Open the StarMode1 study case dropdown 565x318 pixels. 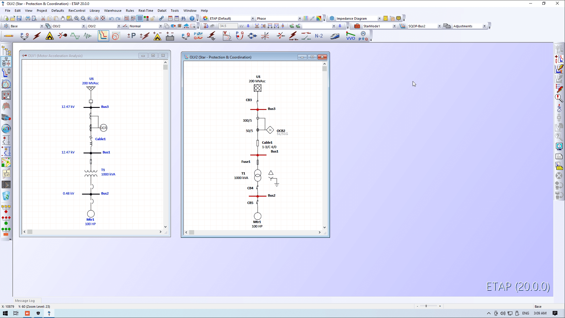(394, 26)
